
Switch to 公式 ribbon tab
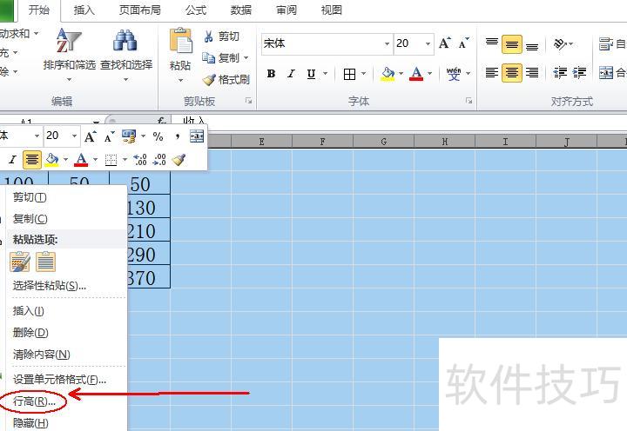pos(196,10)
